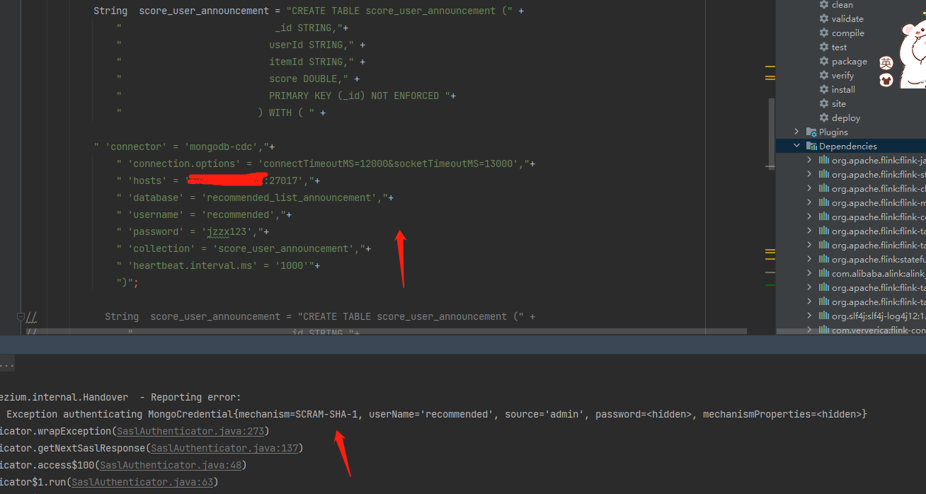Toggle fold marker beside commented String line
Image resolution: width=926 pixels, height=494 pixels.
[x=21, y=317]
